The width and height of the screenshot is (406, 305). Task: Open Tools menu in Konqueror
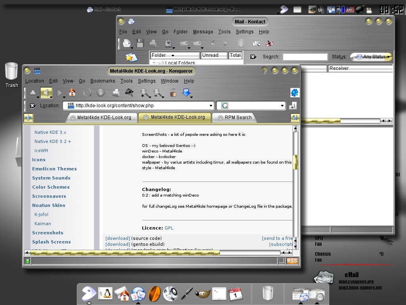point(126,81)
